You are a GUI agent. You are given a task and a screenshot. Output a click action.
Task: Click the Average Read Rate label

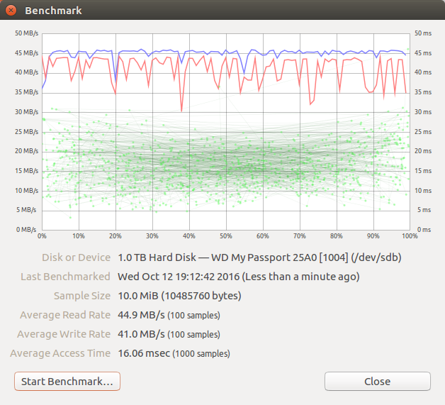tap(65, 315)
